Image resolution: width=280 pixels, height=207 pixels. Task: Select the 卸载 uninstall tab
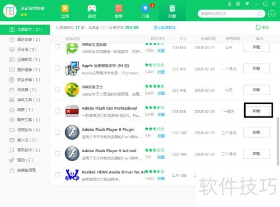point(172,11)
